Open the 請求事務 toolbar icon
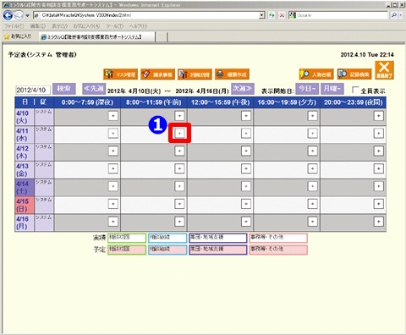Viewport: 406px width, 335px height. (x=157, y=74)
